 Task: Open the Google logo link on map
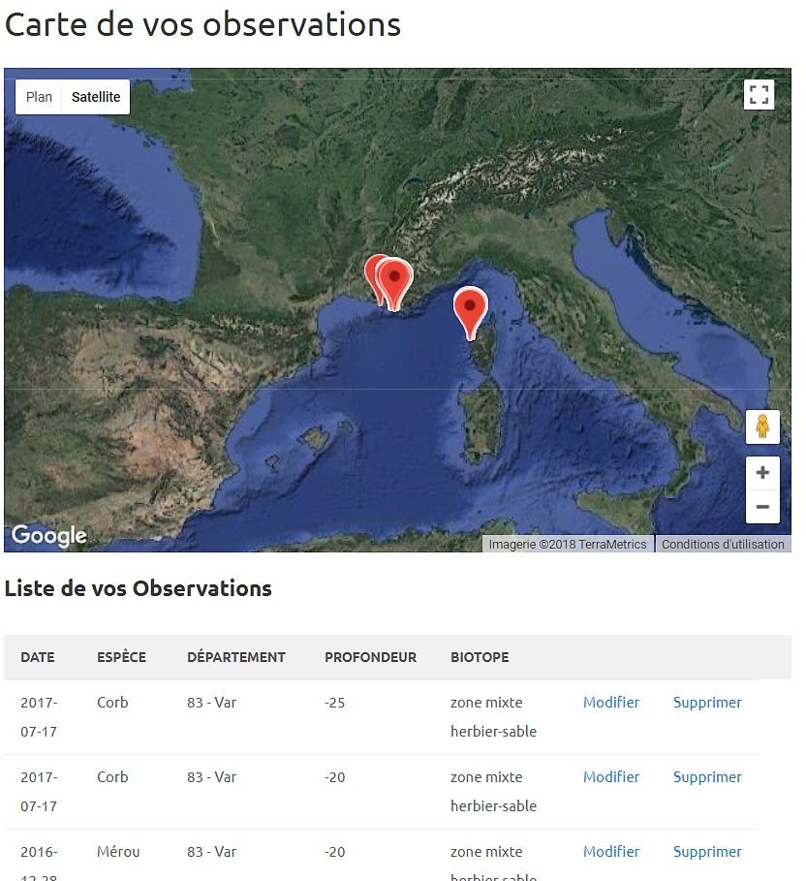pyautogui.click(x=48, y=536)
